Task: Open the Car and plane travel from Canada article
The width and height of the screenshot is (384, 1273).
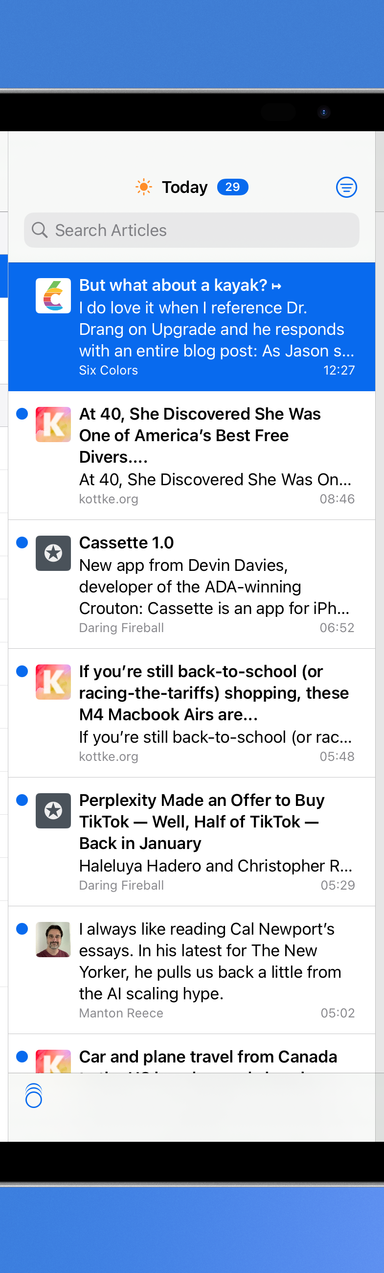Action: point(191,1053)
